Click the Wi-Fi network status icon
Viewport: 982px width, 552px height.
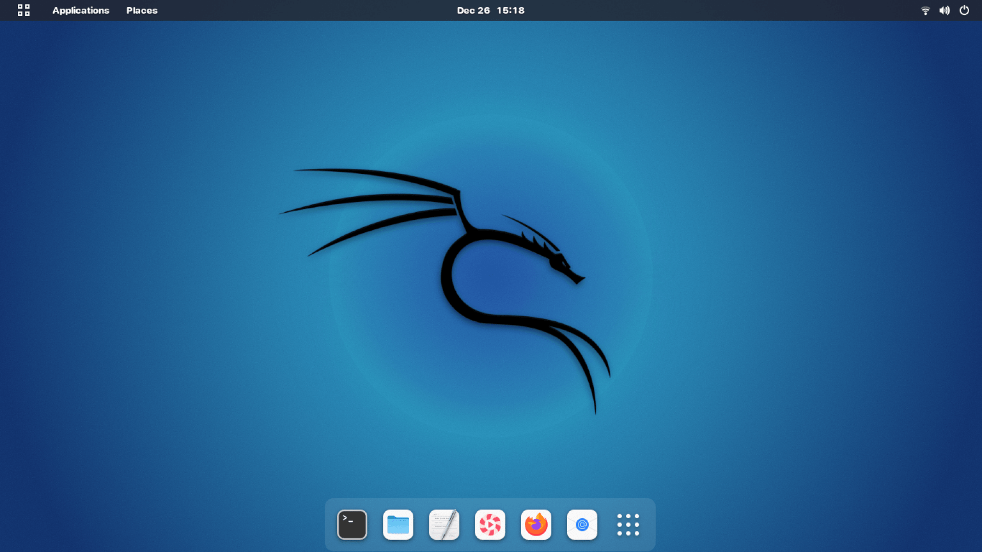coord(925,10)
